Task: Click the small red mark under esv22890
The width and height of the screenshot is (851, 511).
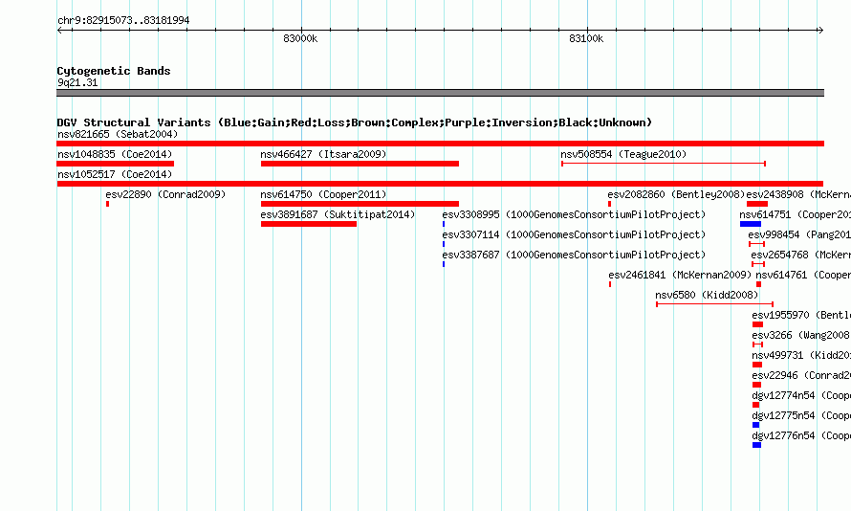Action: [x=107, y=204]
